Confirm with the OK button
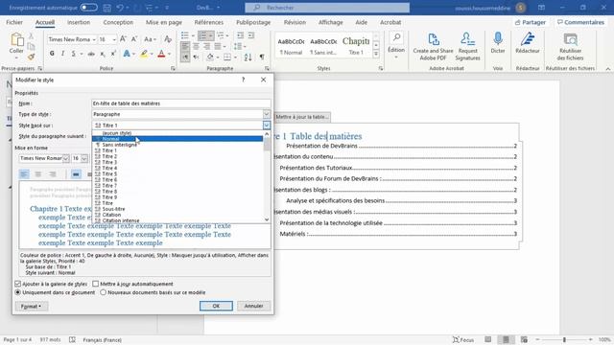The height and width of the screenshot is (345, 614). [x=216, y=306]
